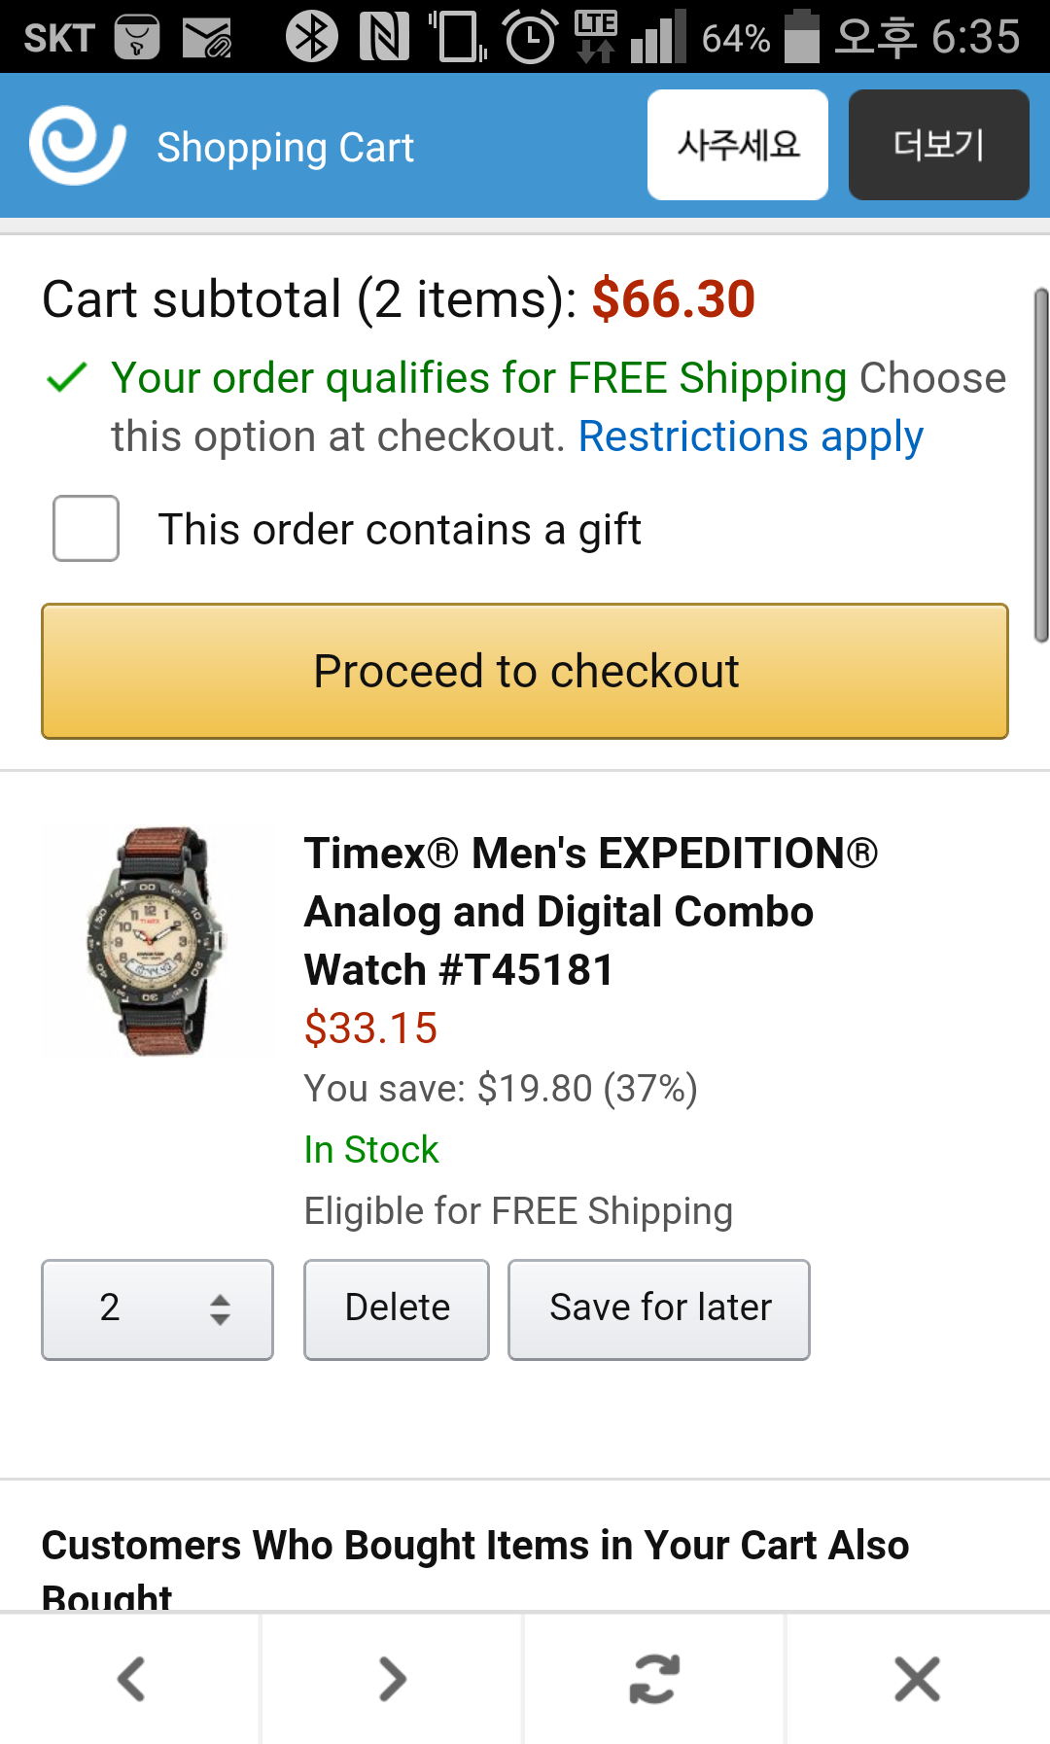Image resolution: width=1050 pixels, height=1744 pixels.
Task: Refresh the page with reload icon
Action: tap(654, 1679)
